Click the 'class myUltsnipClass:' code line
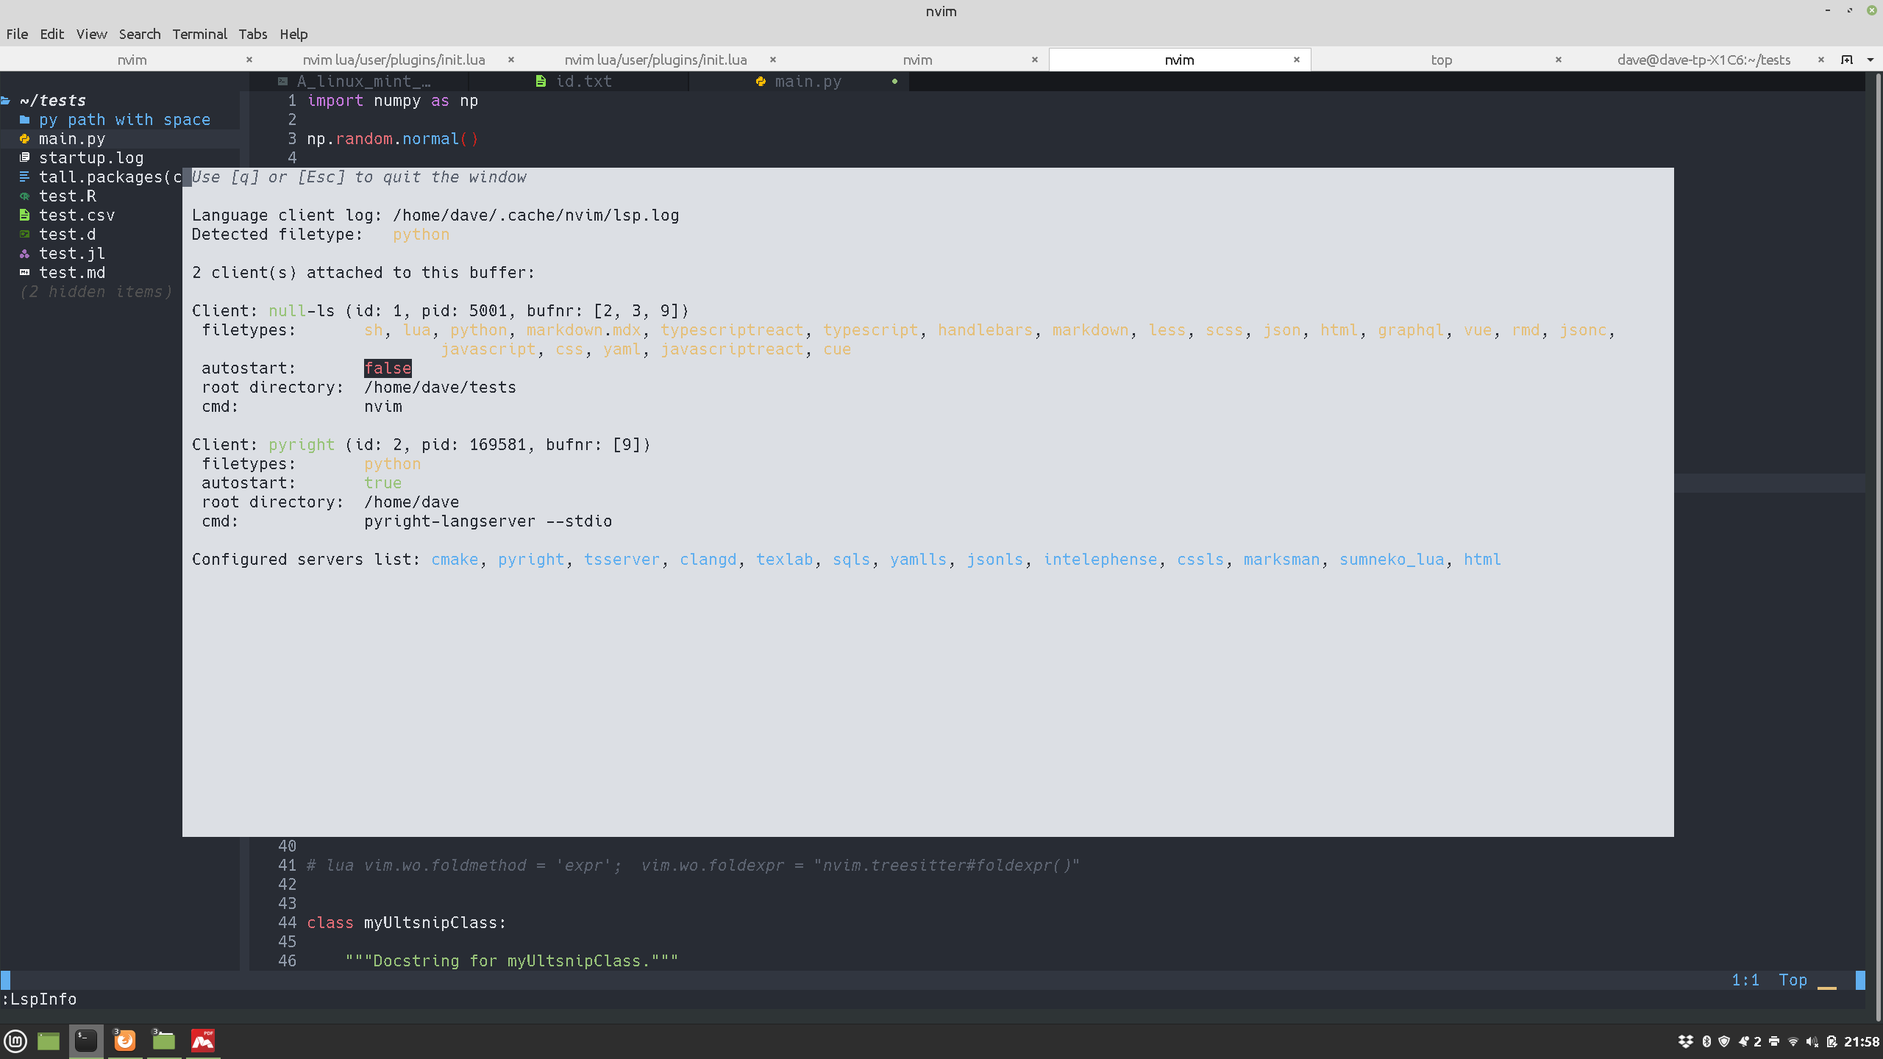The height and width of the screenshot is (1059, 1883). tap(407, 923)
